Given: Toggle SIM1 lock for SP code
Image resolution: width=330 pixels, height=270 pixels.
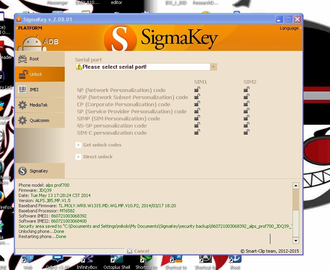Looking at the screenshot, I should (197, 111).
